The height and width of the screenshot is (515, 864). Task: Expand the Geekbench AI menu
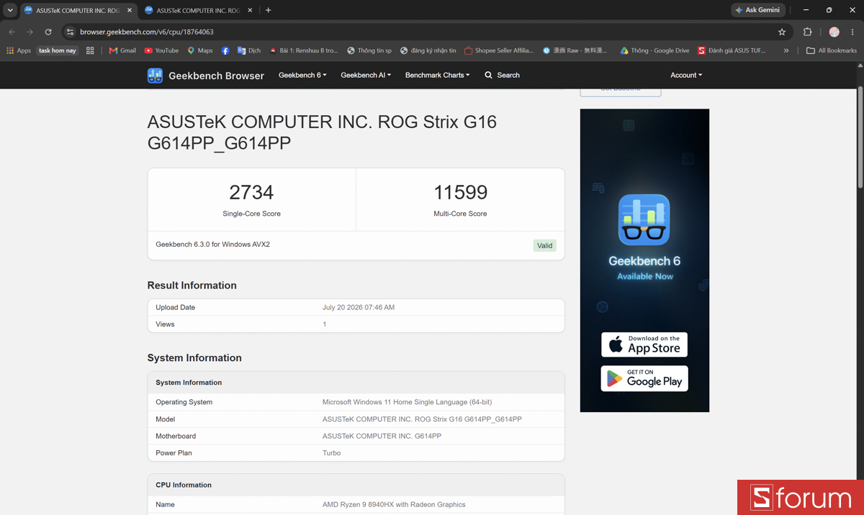[366, 75]
